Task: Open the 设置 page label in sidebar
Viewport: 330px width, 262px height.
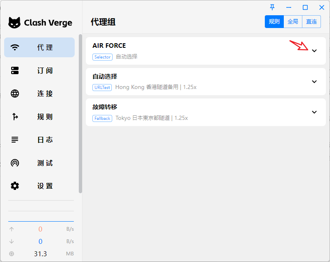Action: (x=45, y=186)
